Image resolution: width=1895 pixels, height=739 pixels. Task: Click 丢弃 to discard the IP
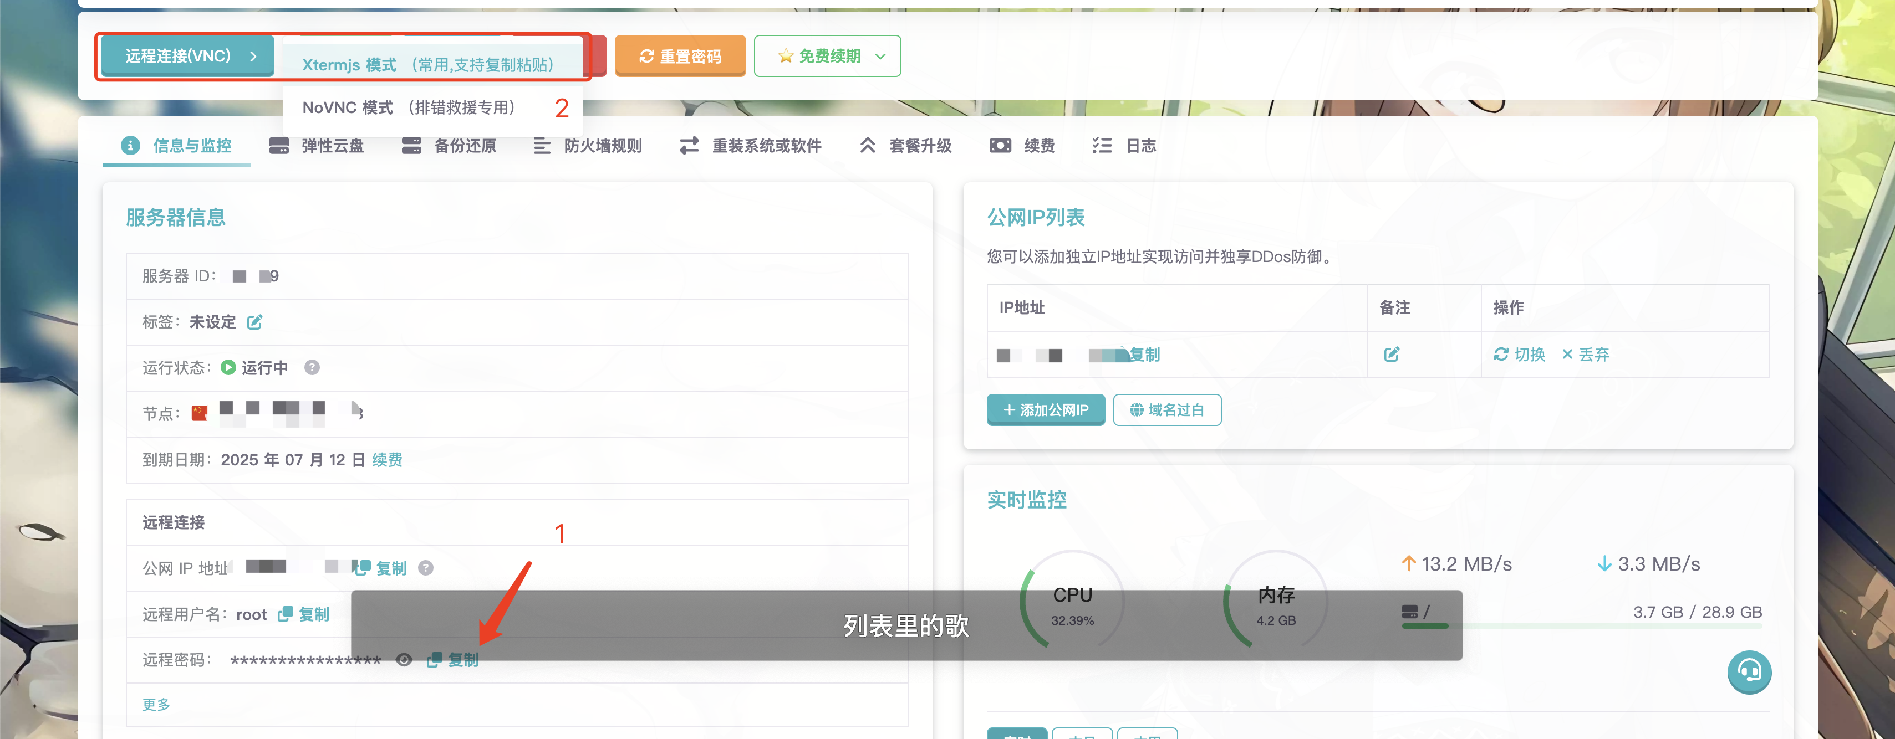point(1585,355)
